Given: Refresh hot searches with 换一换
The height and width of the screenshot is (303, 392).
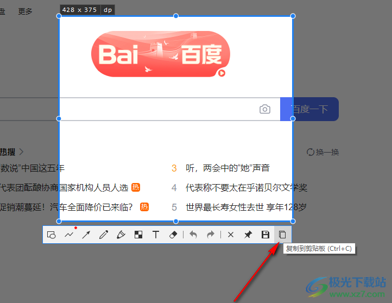Looking at the screenshot, I should (323, 152).
